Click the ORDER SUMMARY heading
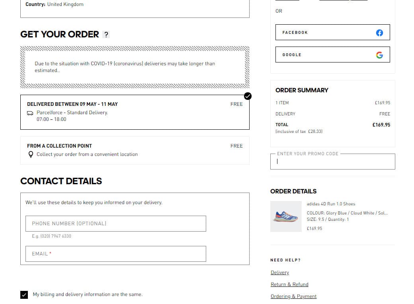This screenshot has width=414, height=304. click(302, 90)
